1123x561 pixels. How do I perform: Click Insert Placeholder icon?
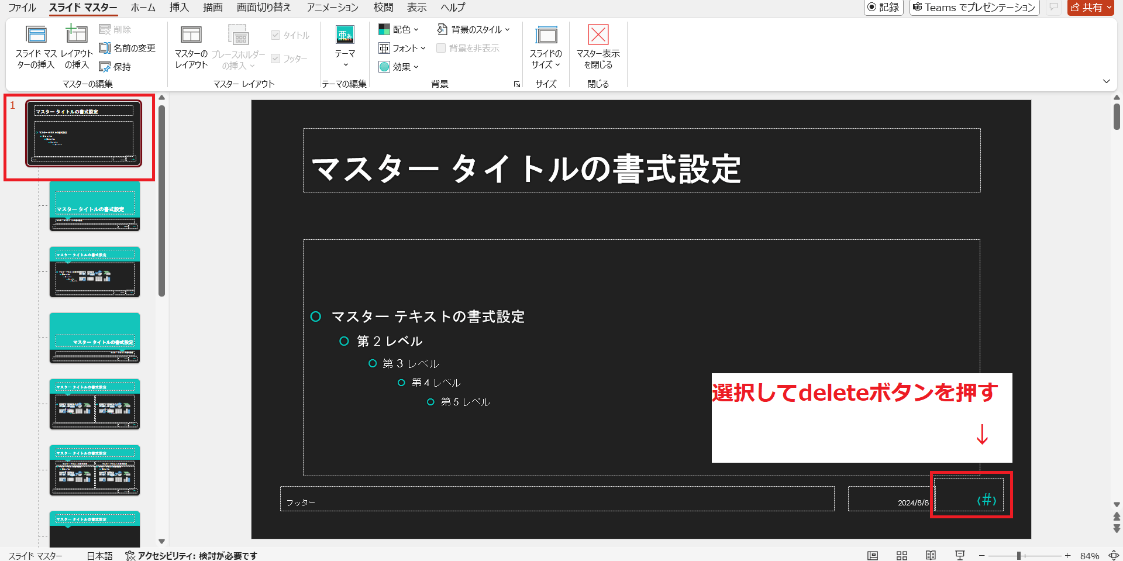(238, 35)
